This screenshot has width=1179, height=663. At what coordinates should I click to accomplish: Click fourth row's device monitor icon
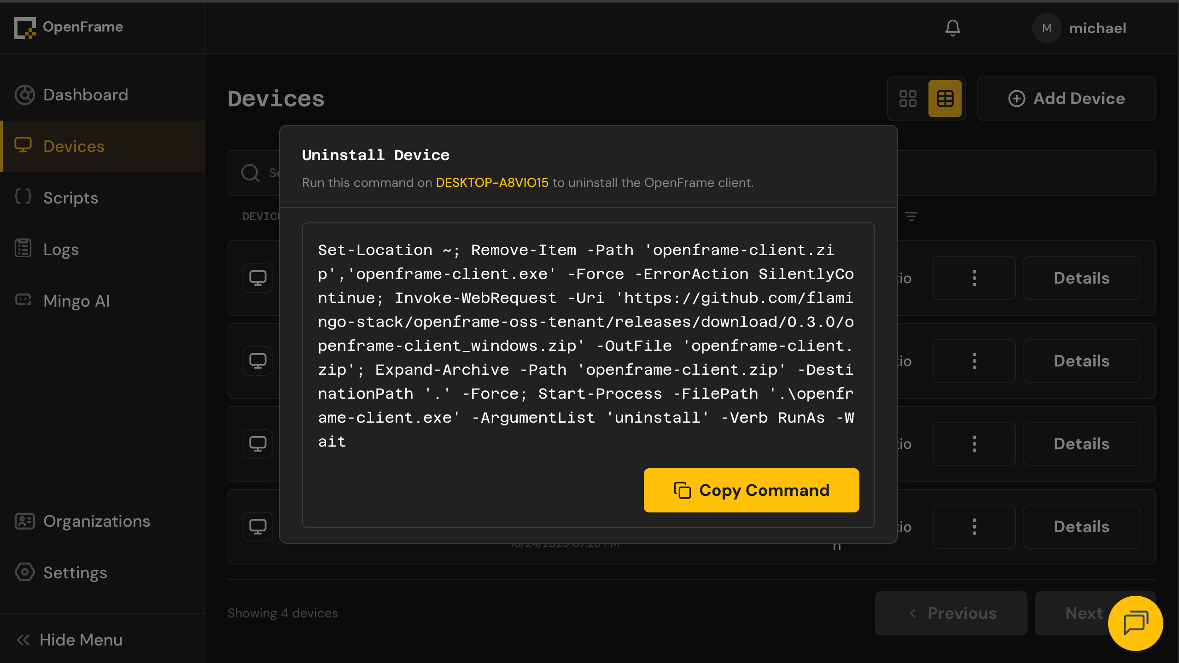(x=258, y=527)
